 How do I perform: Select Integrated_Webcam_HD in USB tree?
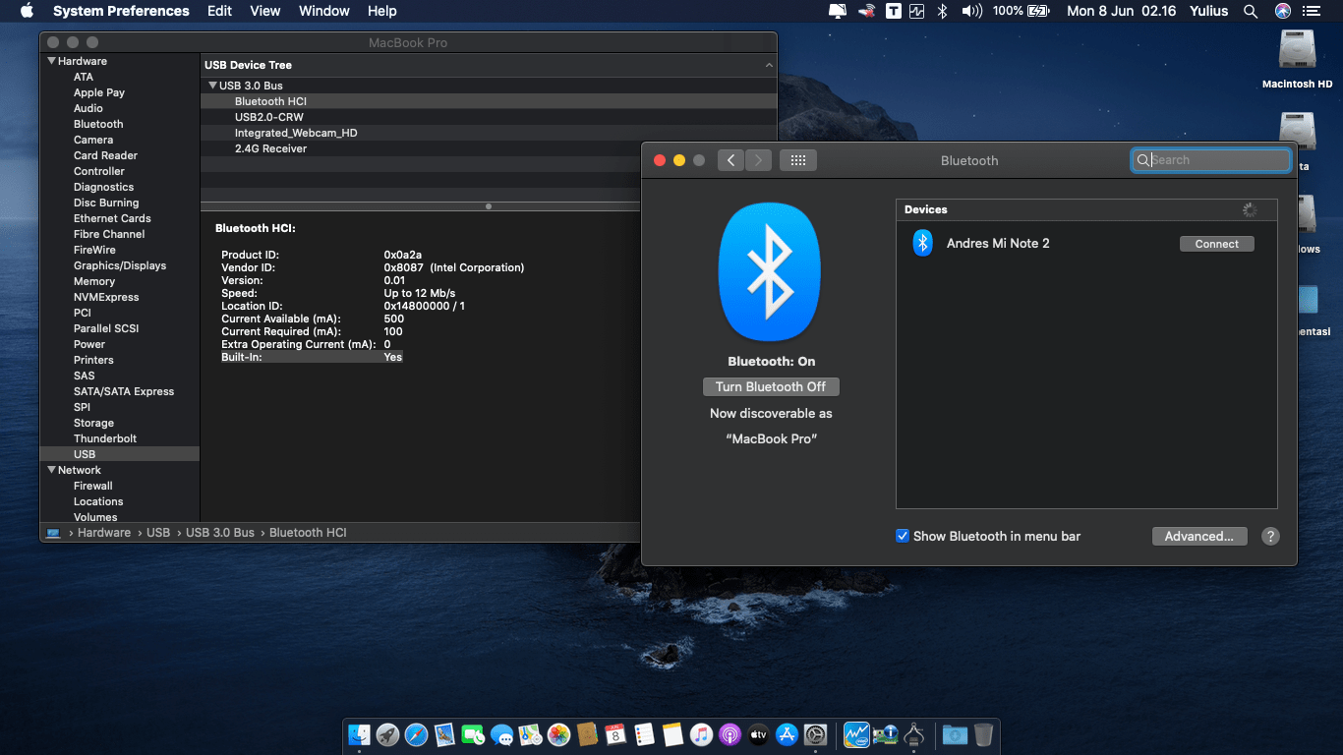point(489,133)
